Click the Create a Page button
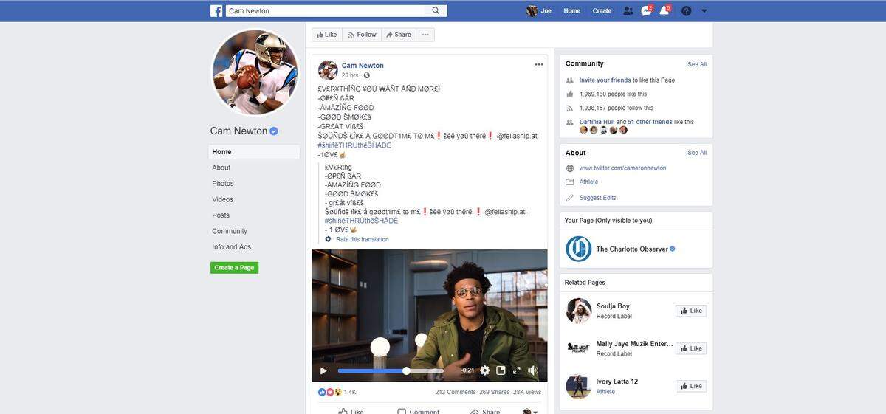 [235, 268]
